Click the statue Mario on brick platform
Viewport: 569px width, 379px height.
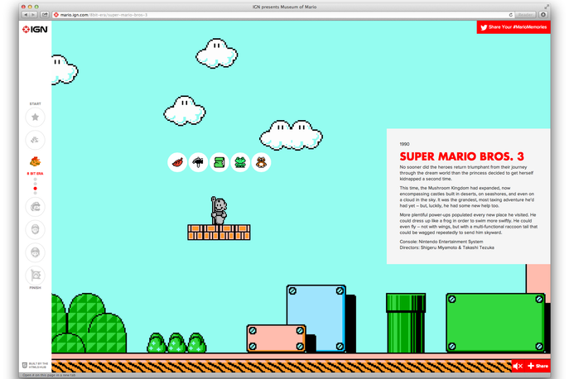click(x=218, y=210)
